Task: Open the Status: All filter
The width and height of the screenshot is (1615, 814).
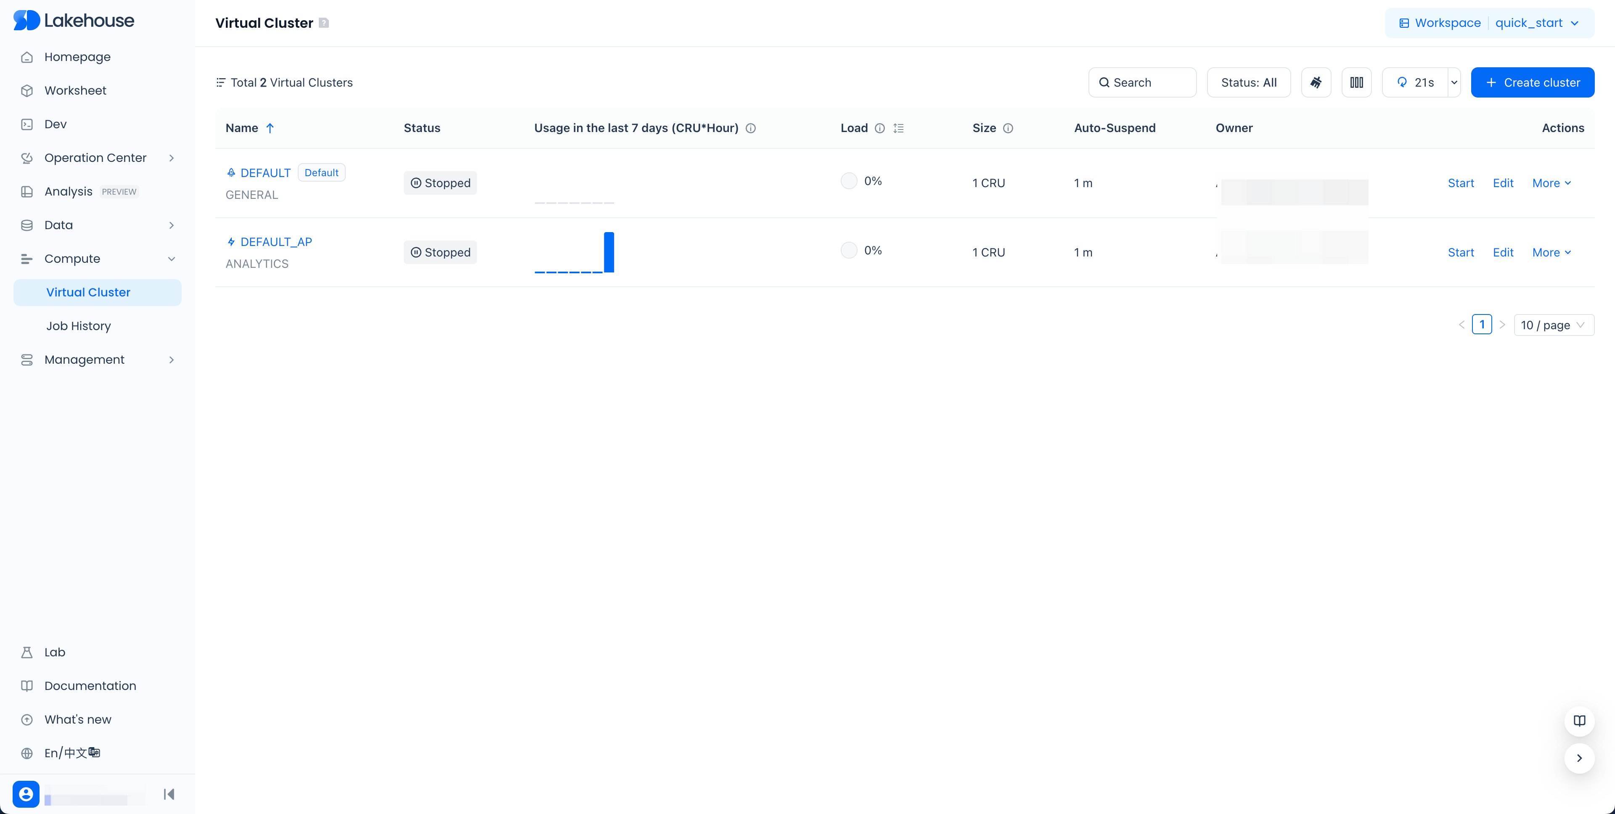Action: click(x=1248, y=83)
